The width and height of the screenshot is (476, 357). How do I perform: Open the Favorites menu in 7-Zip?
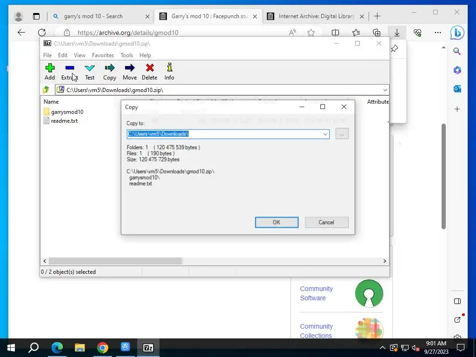pyautogui.click(x=103, y=55)
